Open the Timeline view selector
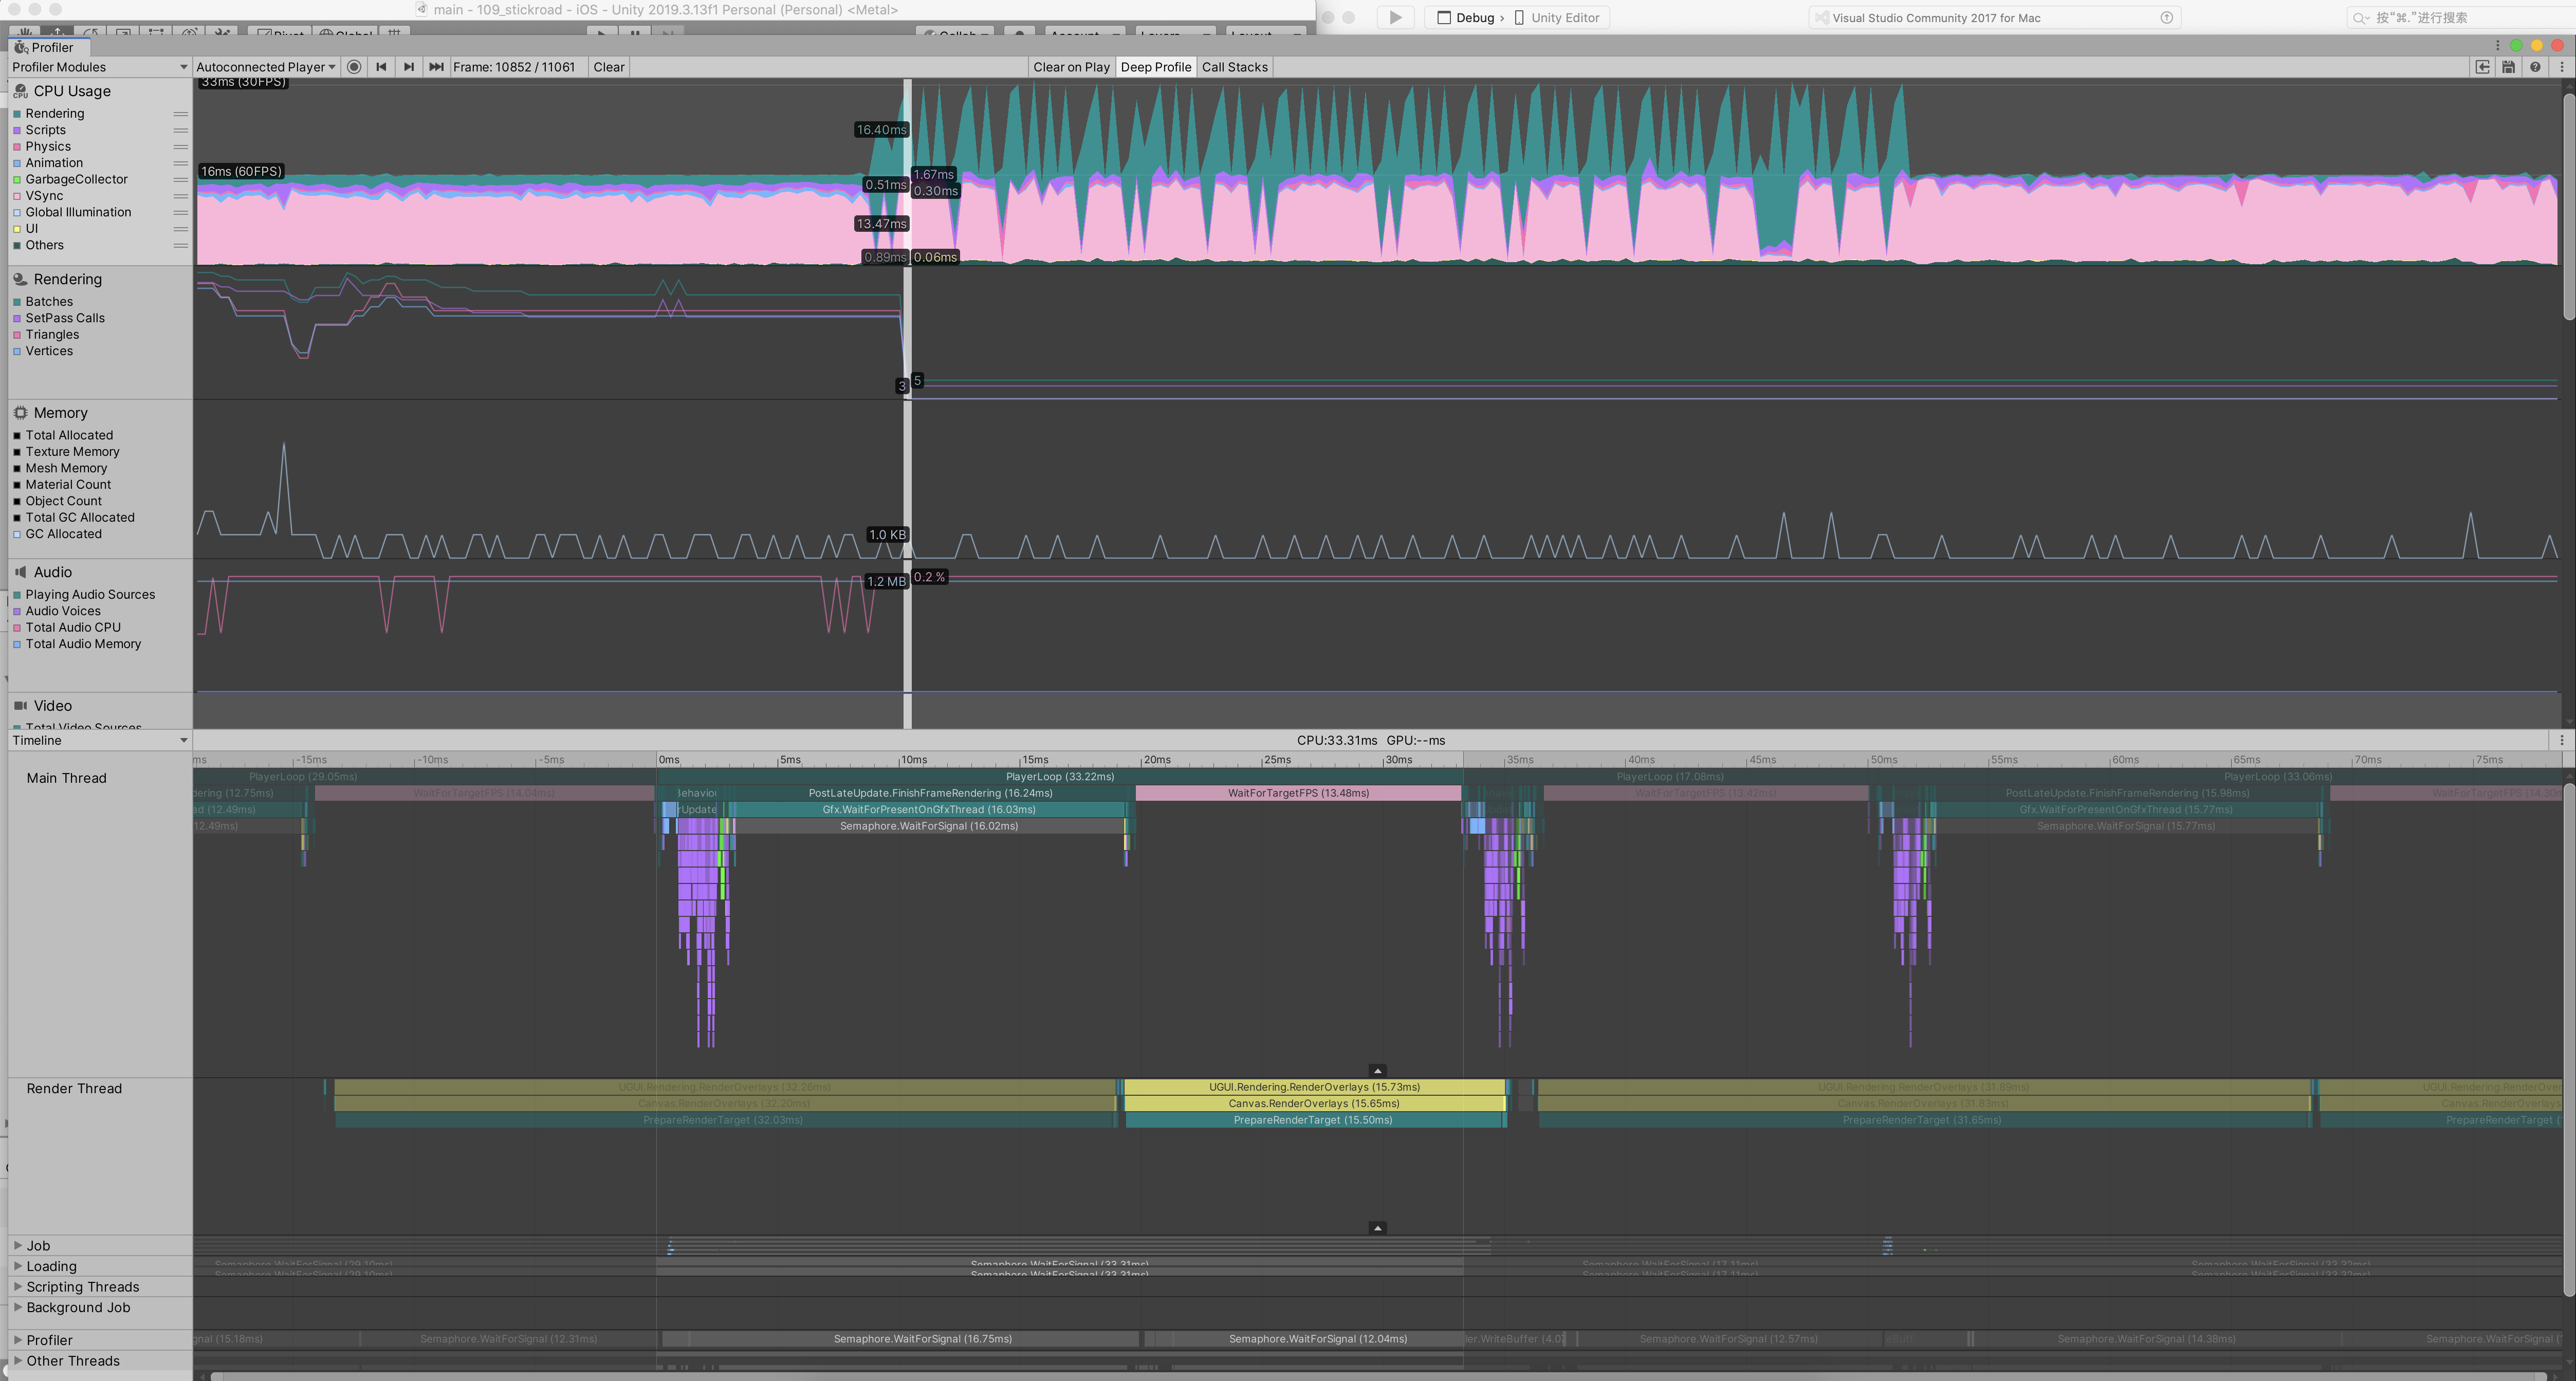Screen dimensions: 2576x1381 [x=98, y=740]
